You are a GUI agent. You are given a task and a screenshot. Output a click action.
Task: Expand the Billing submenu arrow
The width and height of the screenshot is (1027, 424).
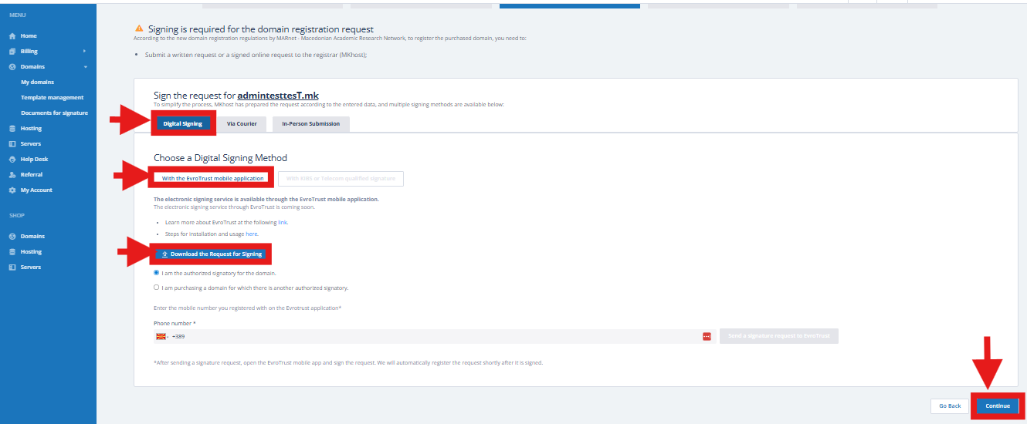pyautogui.click(x=84, y=52)
